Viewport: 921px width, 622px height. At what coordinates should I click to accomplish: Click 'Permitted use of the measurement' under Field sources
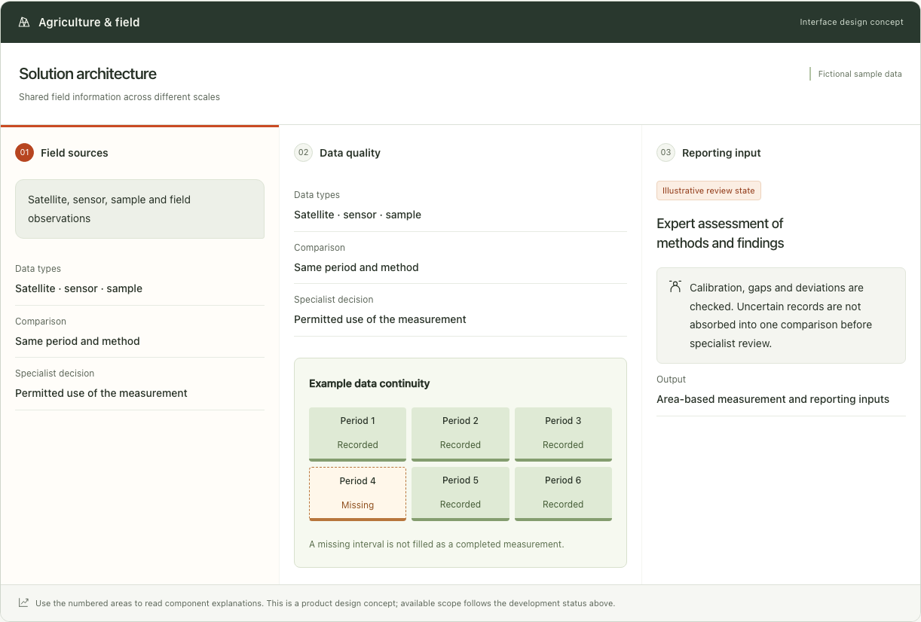point(101,393)
